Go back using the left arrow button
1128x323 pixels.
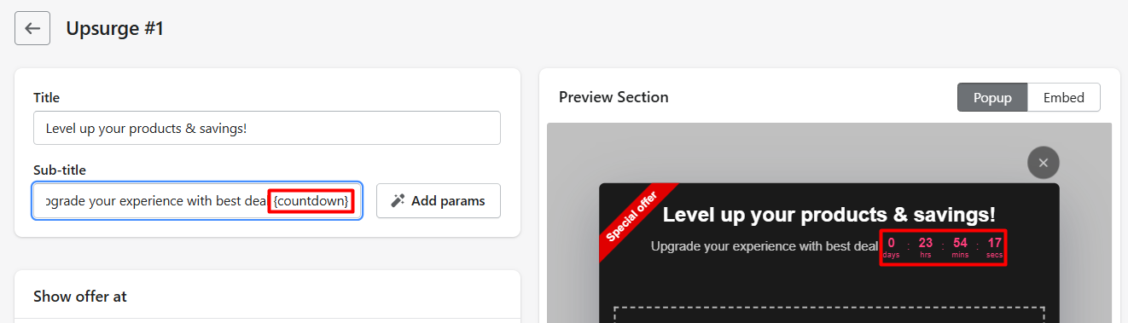(x=32, y=28)
